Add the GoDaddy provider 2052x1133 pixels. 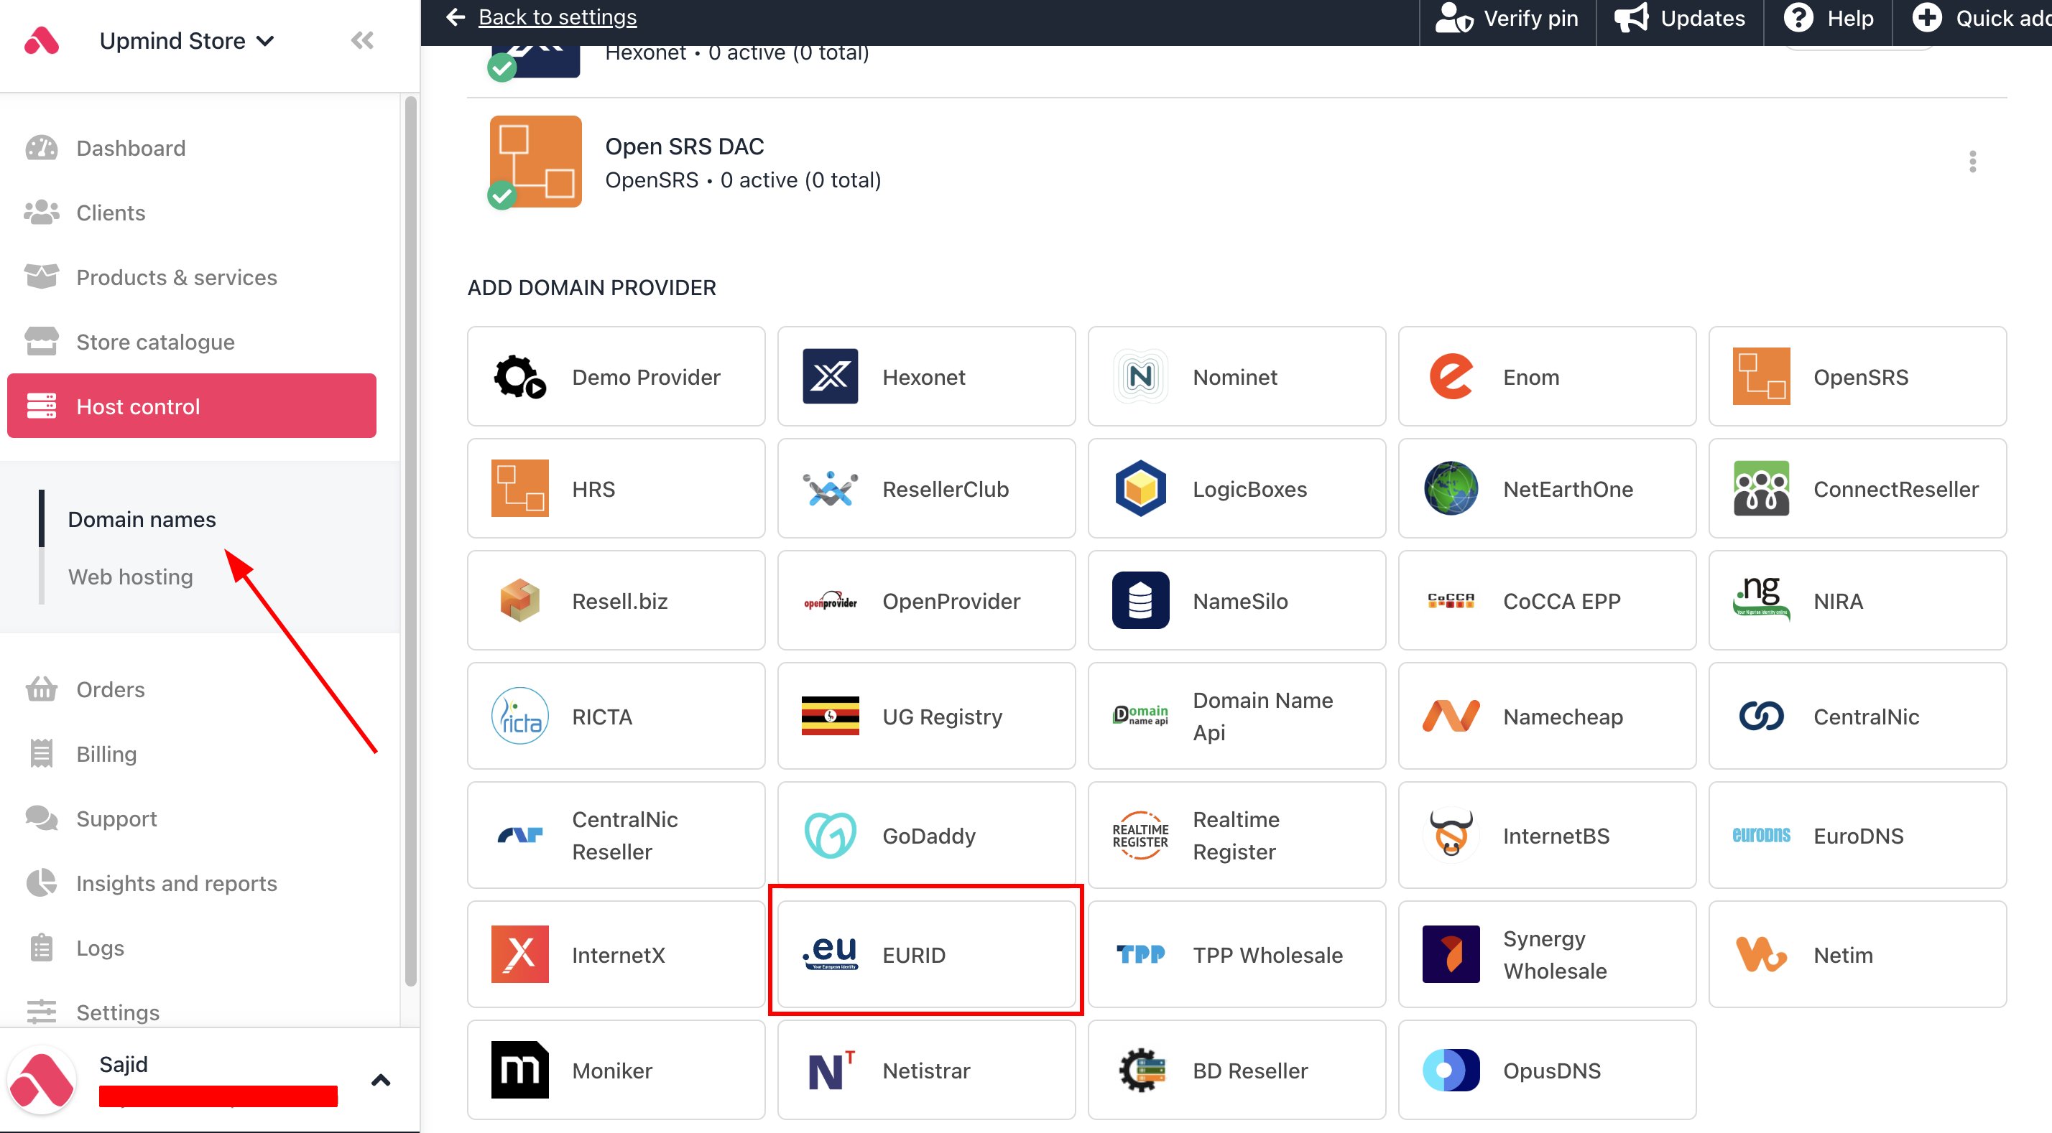[926, 835]
